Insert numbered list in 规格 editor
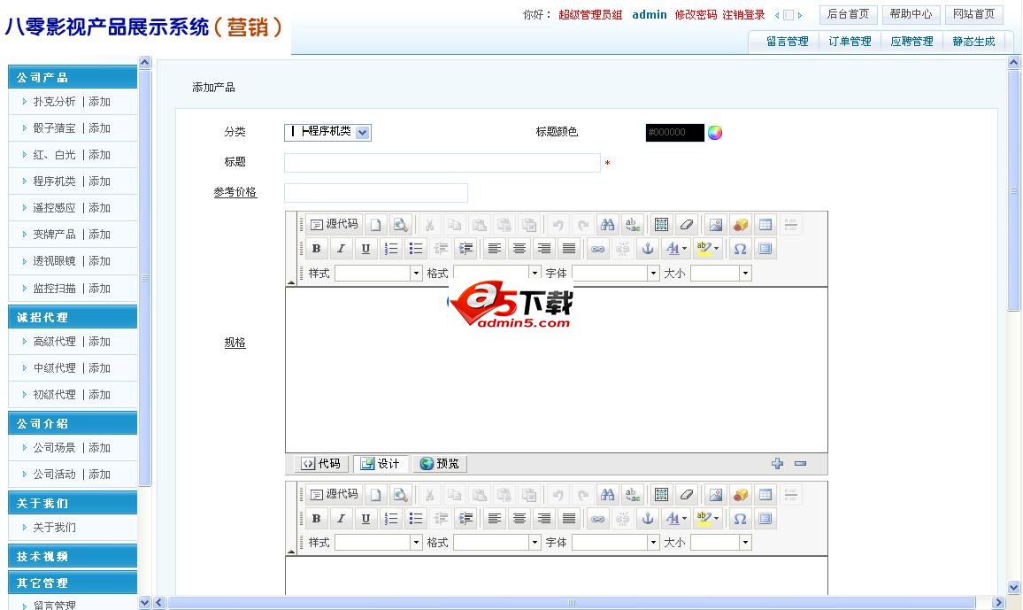 point(391,249)
